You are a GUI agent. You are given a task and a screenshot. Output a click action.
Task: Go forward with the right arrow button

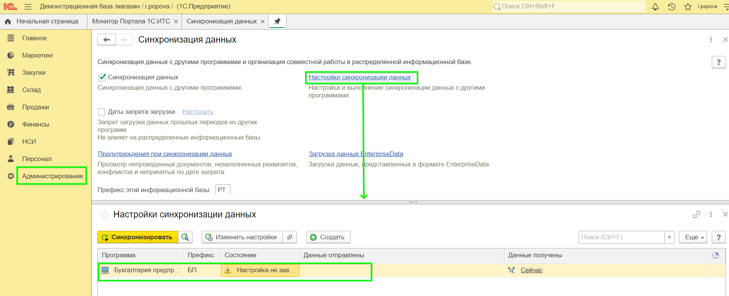124,39
